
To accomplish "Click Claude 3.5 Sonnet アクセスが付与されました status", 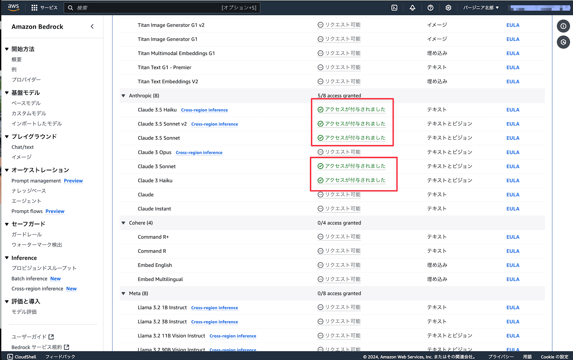I will 352,138.
